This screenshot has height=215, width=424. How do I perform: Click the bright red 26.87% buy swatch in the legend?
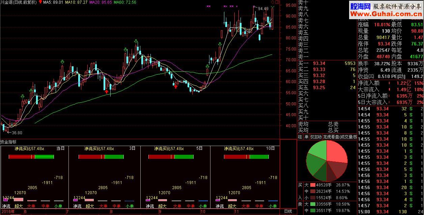[312, 185]
